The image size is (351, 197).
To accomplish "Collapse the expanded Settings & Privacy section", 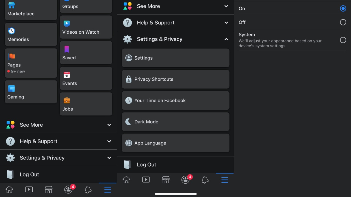I will coord(226,39).
